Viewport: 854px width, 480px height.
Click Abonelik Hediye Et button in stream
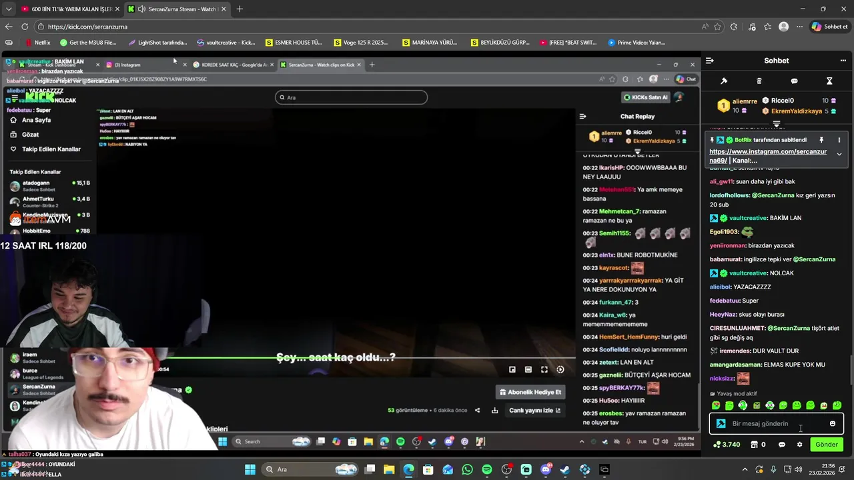pos(530,392)
